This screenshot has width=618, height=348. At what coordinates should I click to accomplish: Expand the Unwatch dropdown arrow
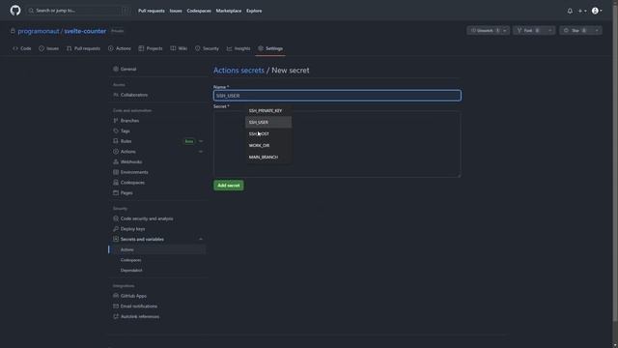coord(505,30)
